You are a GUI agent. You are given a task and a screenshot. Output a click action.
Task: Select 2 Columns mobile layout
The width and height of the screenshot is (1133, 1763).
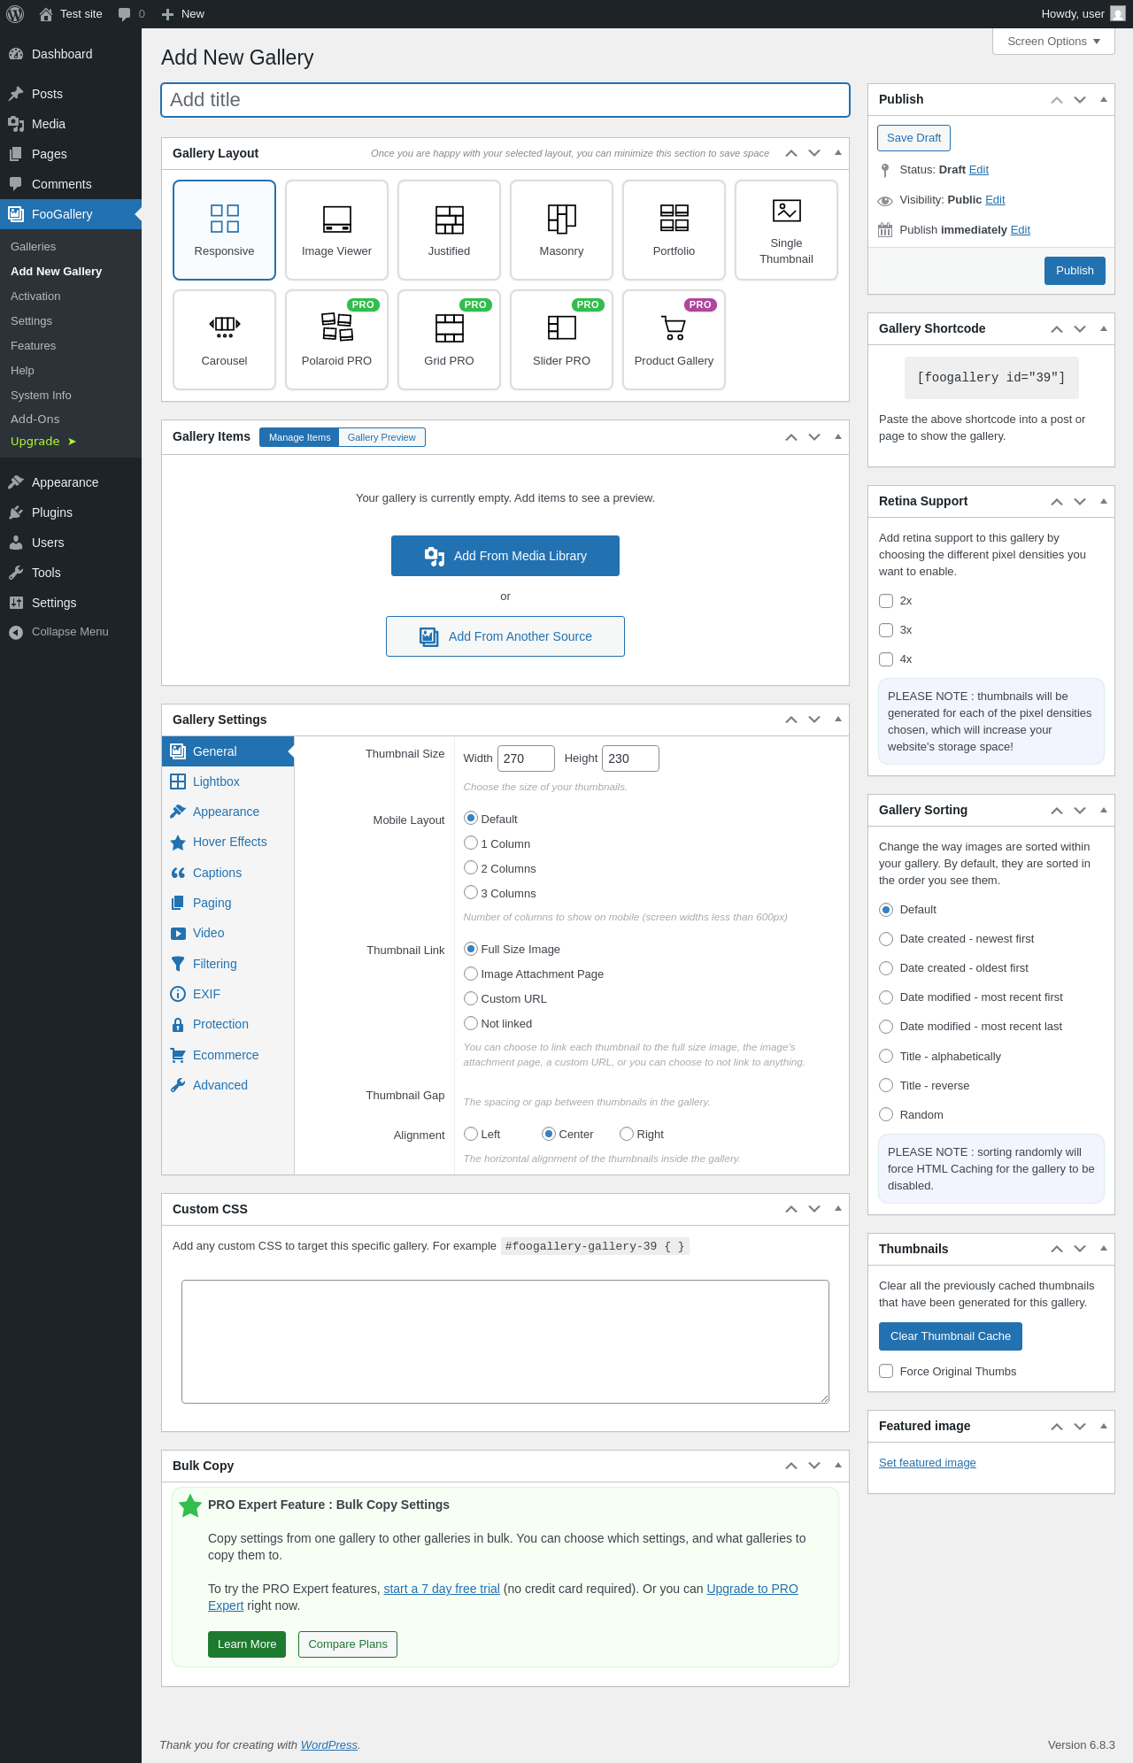pyautogui.click(x=471, y=868)
